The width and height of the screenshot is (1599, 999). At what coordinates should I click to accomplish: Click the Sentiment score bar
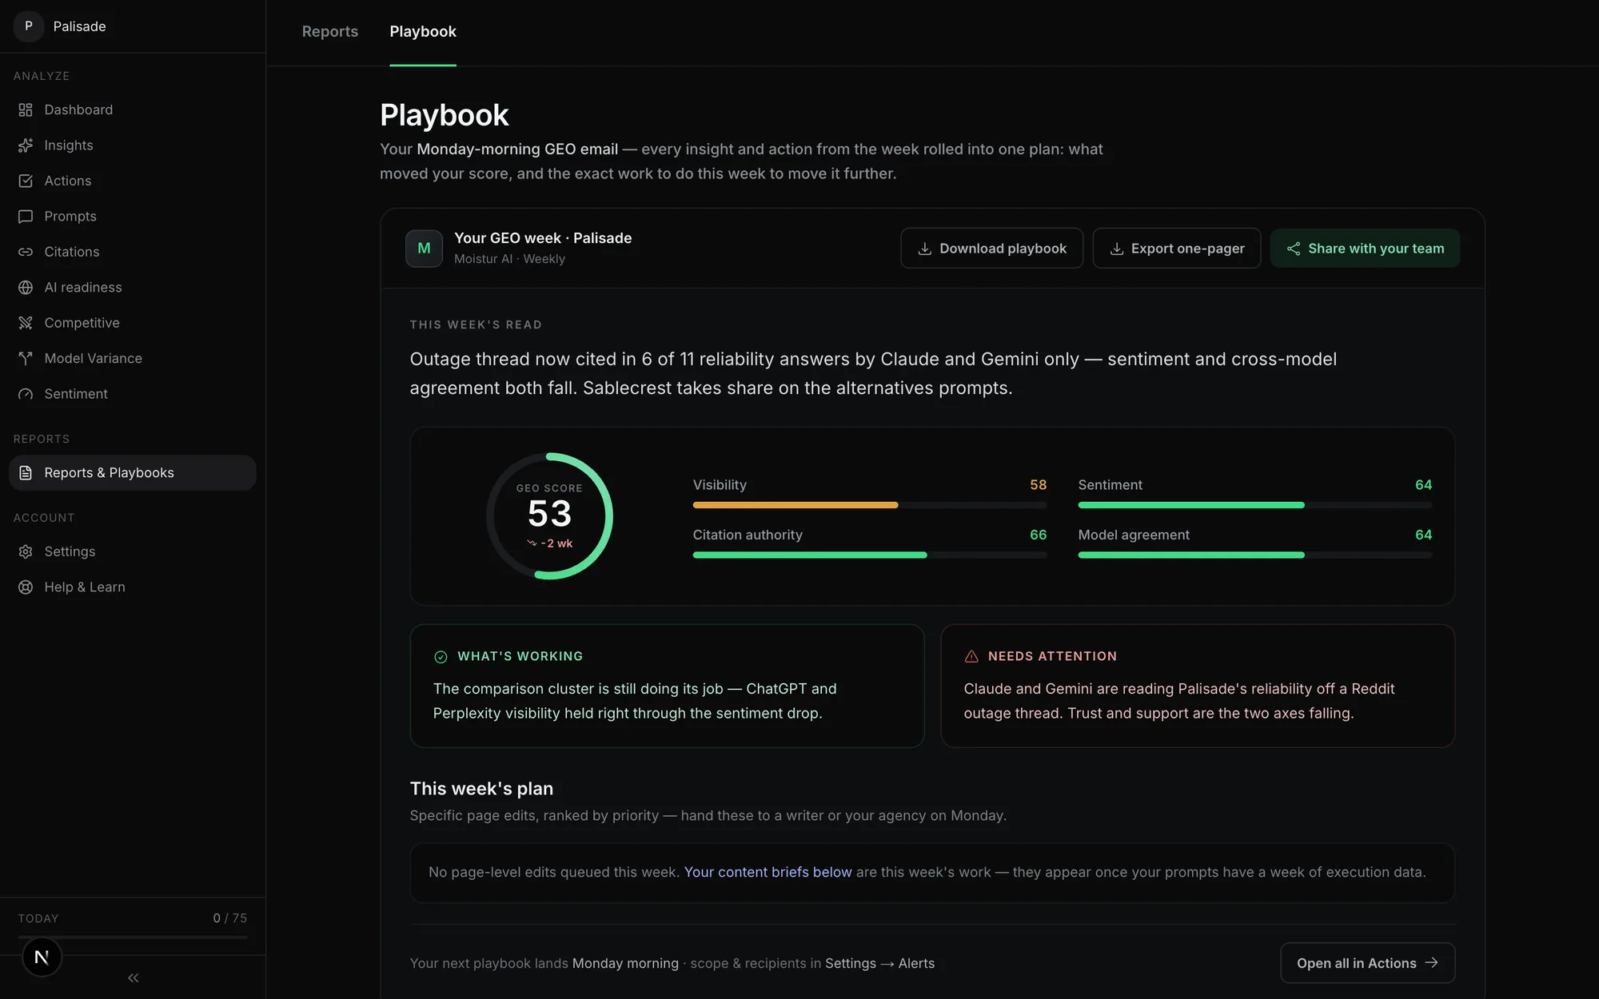pos(1255,505)
